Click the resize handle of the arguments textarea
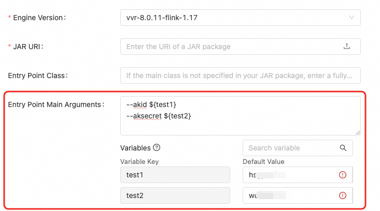 coord(357,132)
